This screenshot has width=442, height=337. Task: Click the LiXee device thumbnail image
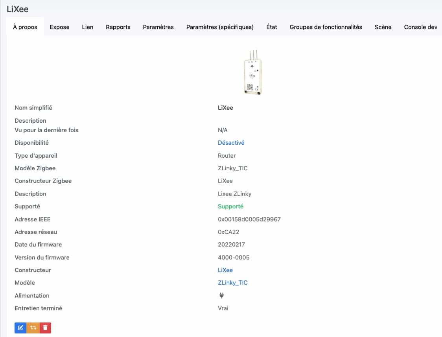[253, 72]
